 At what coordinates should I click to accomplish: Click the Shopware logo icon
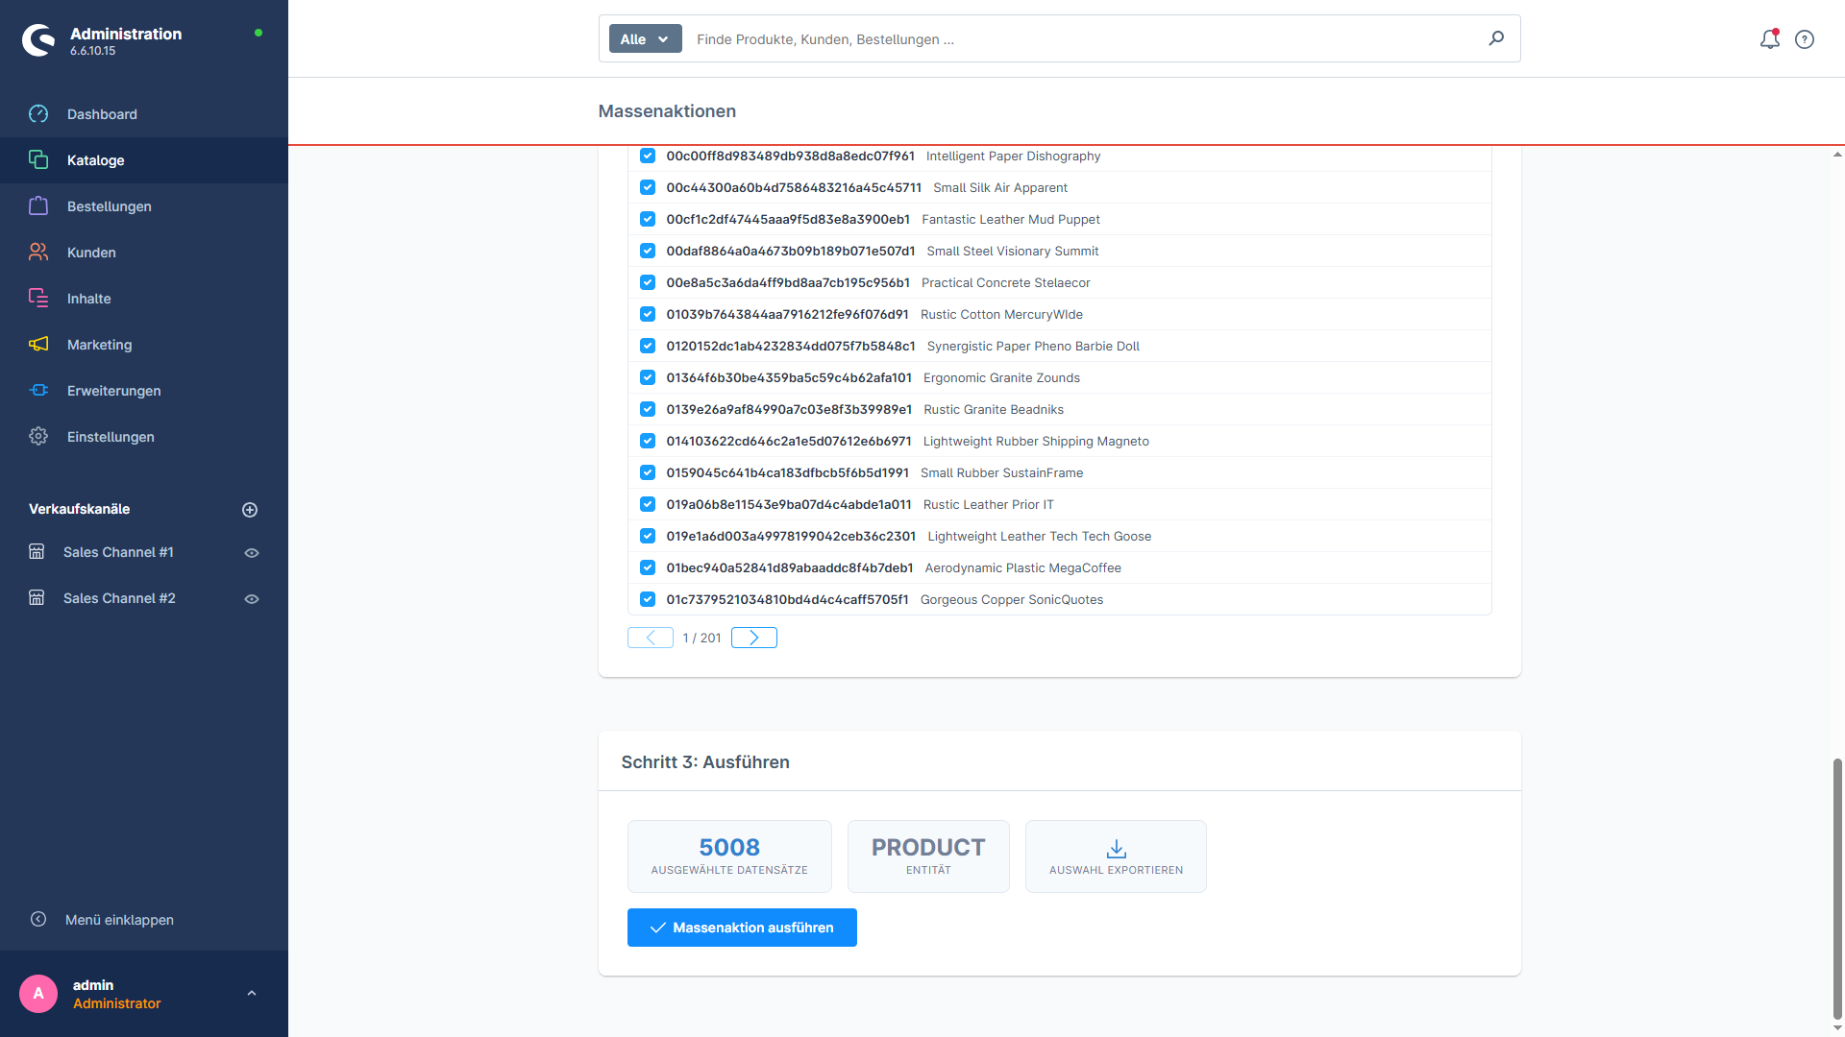38,40
